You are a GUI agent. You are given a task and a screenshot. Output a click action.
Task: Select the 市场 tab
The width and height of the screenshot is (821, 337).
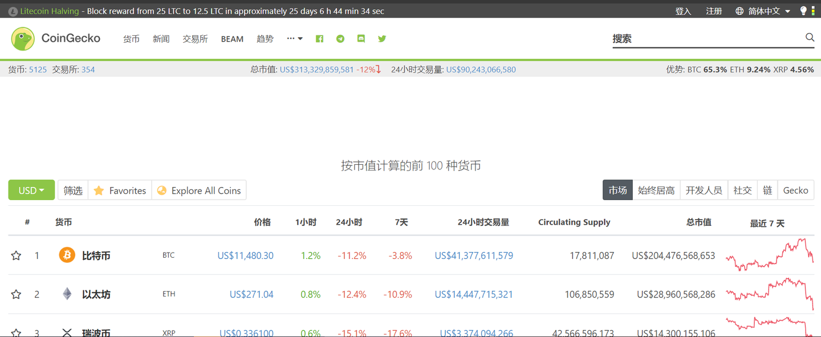point(617,190)
